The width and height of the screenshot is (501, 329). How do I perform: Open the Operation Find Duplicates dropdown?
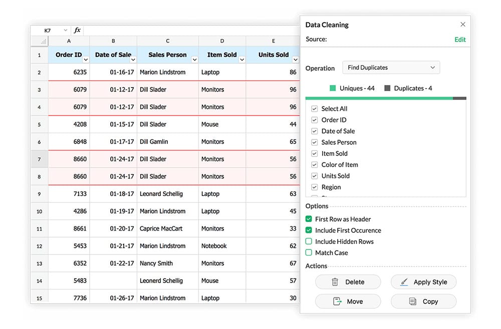[391, 67]
